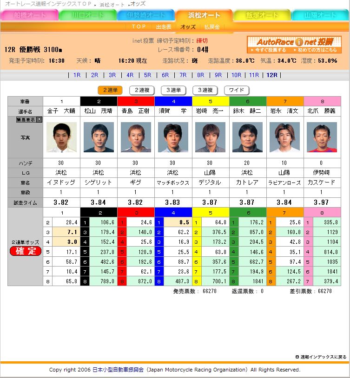
Task: Switch to race 2R
Action: tap(95, 75)
